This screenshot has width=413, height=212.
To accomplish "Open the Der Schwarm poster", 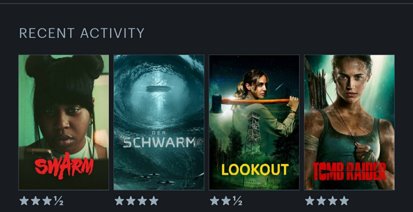I will (x=159, y=122).
